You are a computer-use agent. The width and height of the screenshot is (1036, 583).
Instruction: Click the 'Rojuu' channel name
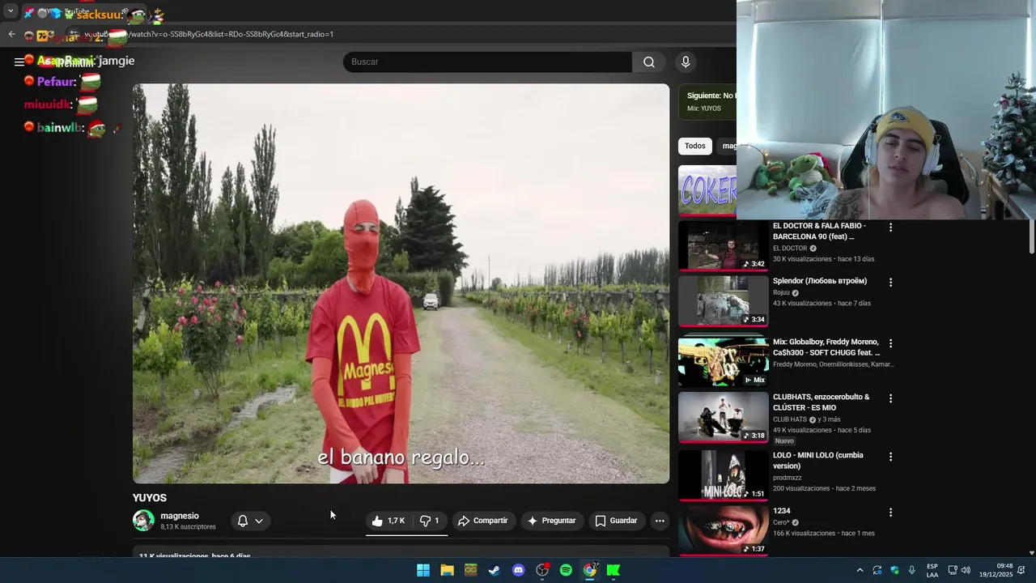pos(781,293)
